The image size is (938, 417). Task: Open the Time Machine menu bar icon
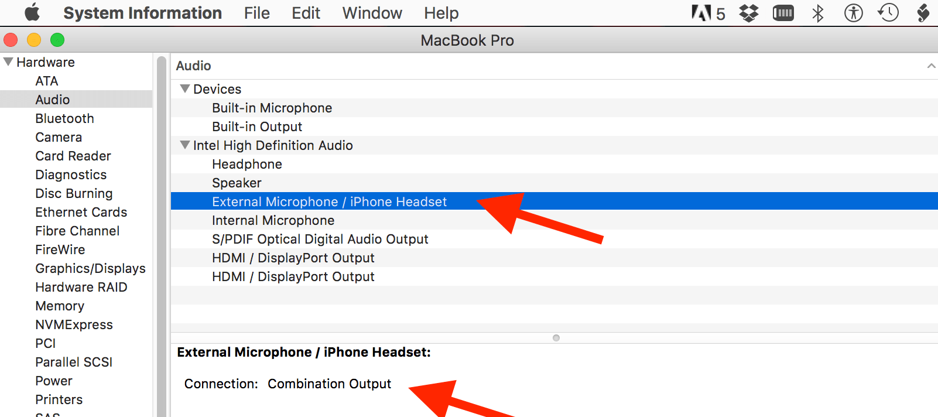pyautogui.click(x=888, y=12)
